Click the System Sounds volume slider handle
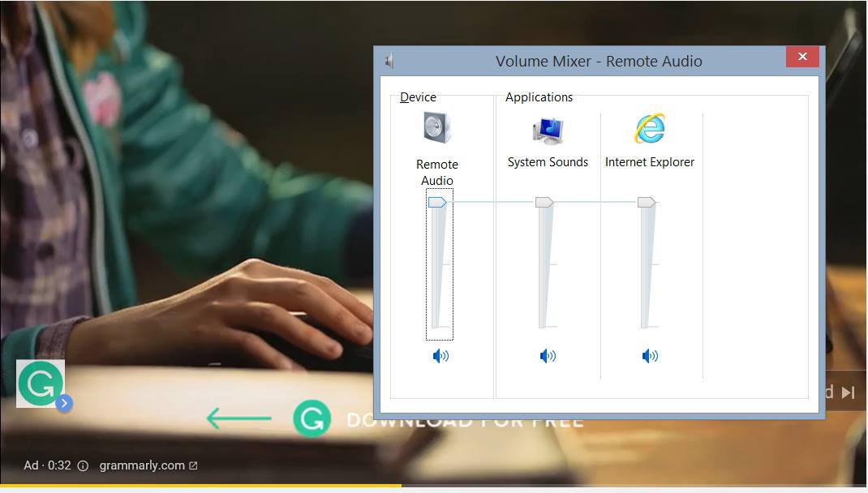Screen dimensions: 868x493 point(544,202)
